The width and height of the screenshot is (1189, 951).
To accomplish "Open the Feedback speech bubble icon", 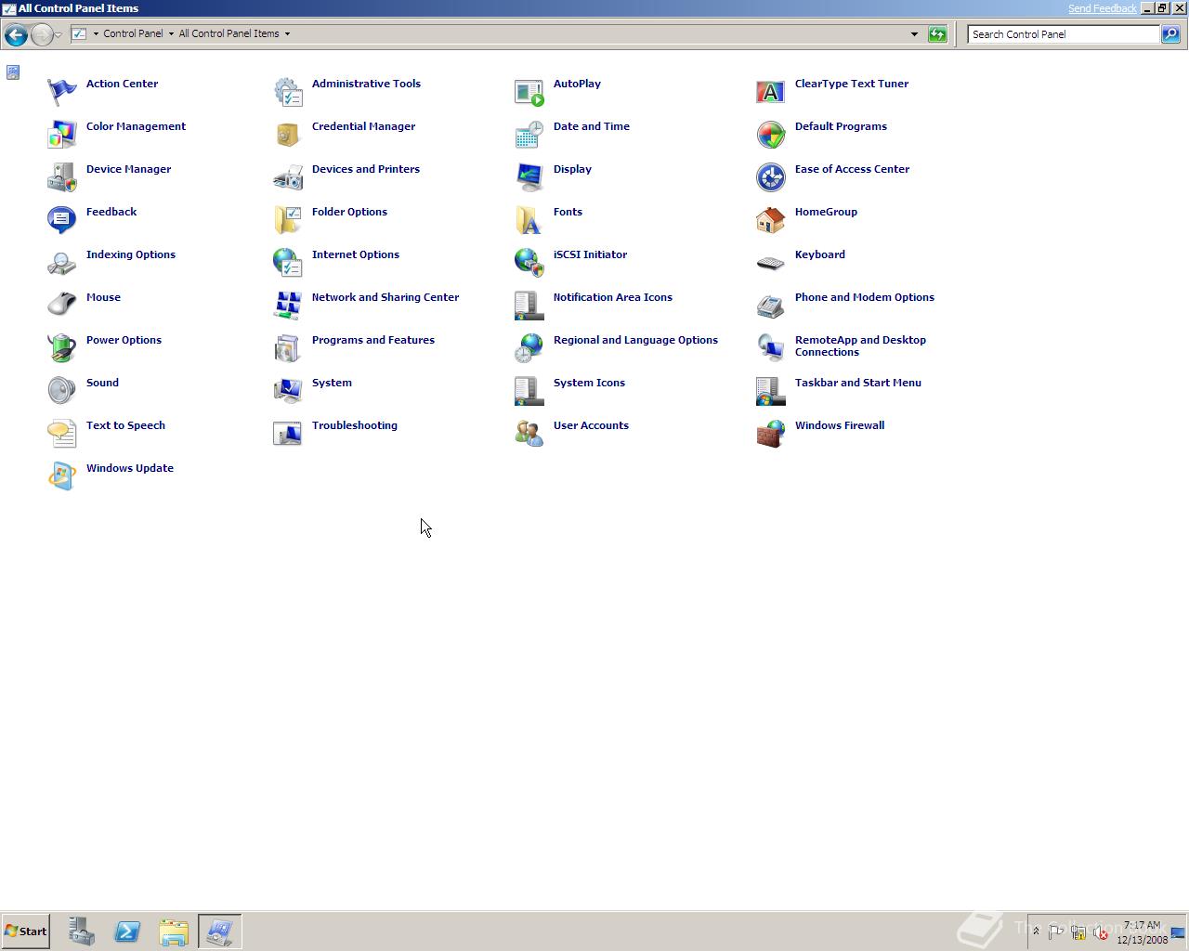I will [62, 219].
